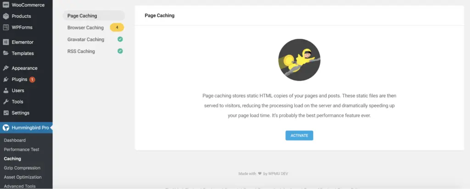470x189 pixels.
Task: Click the Hummingbird Pro bird icon
Action: click(x=6, y=128)
